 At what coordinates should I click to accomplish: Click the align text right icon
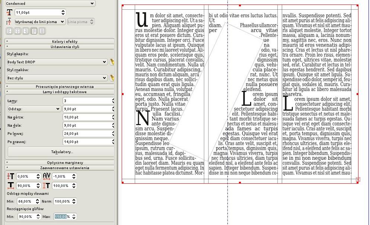[x=26, y=31]
